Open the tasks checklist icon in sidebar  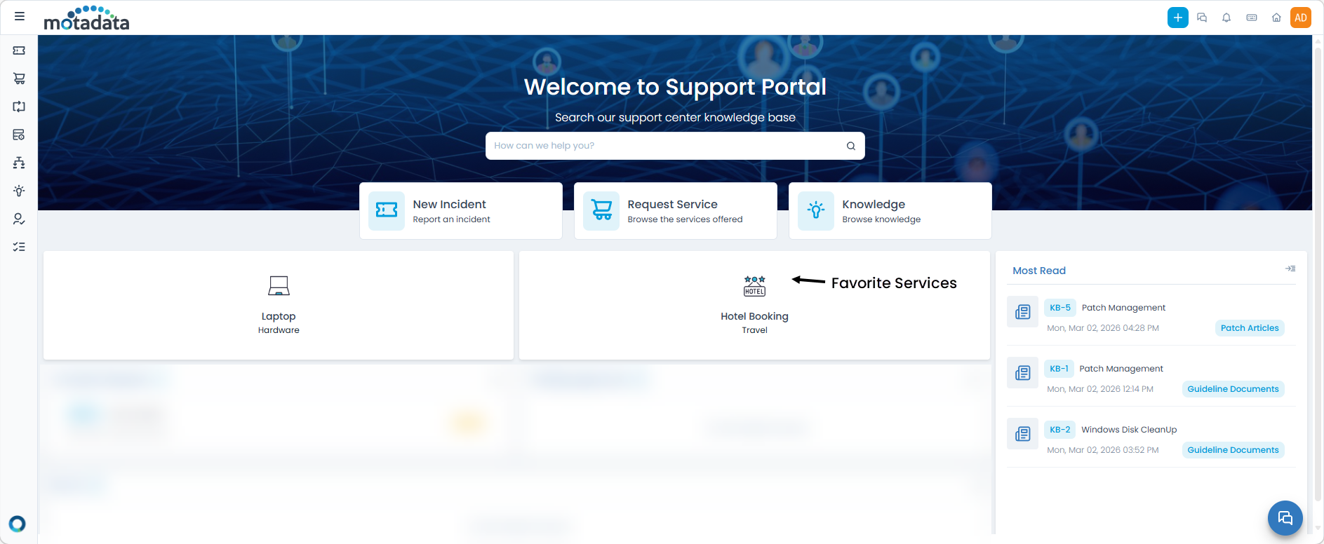point(19,247)
